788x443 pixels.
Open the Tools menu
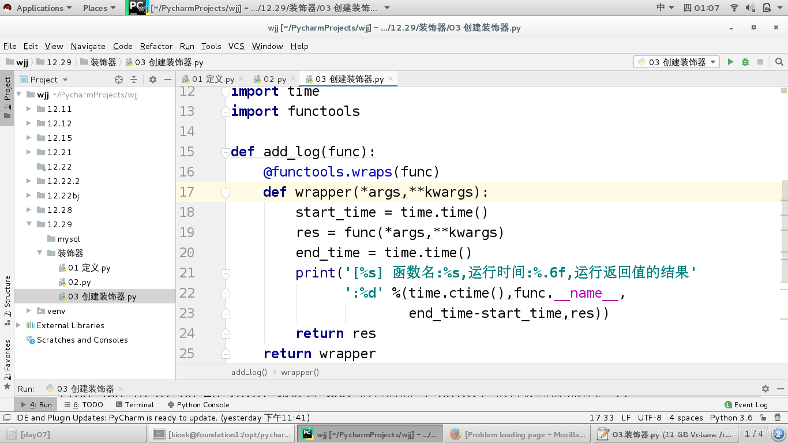click(x=211, y=46)
